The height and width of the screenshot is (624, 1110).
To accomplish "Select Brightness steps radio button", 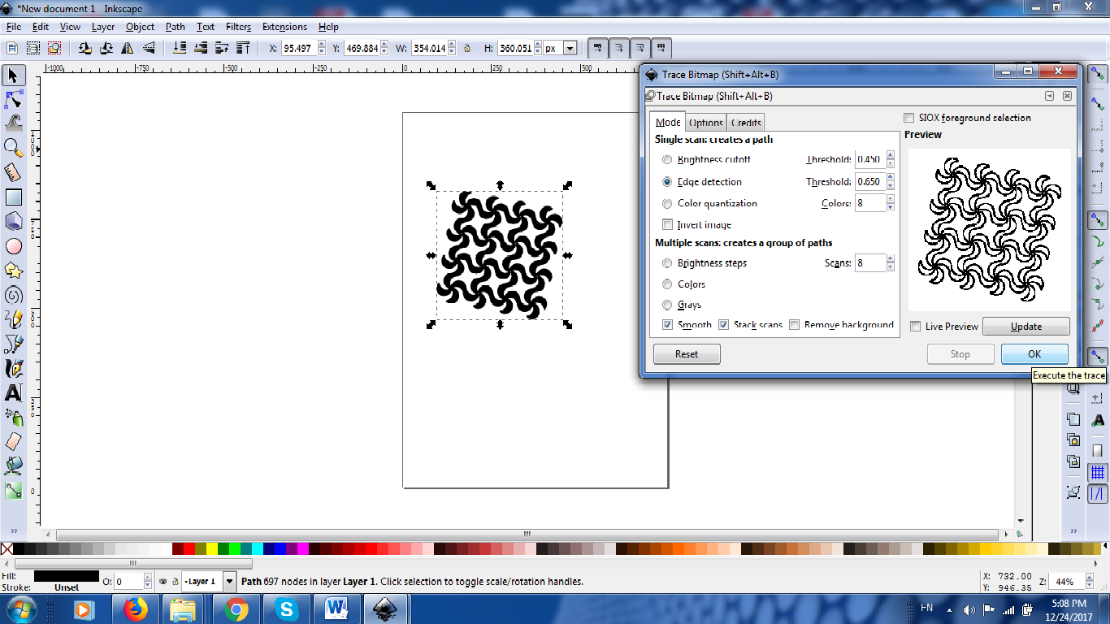I will 667,263.
